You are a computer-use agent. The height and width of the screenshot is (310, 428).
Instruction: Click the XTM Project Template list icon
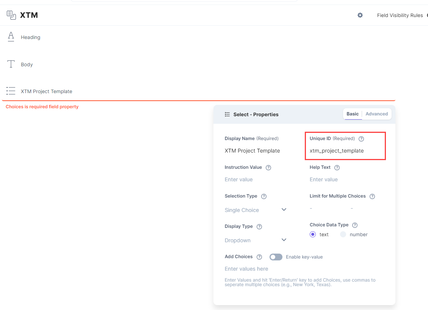(11, 91)
